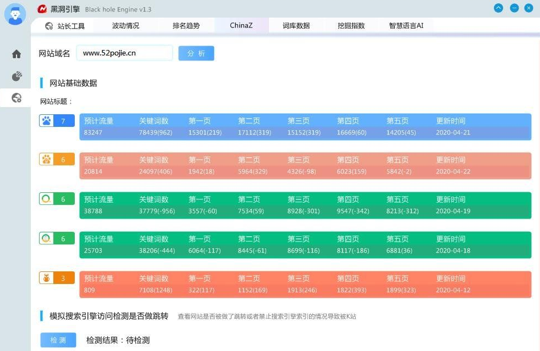Select the 智慧语言AI menu item

point(405,25)
